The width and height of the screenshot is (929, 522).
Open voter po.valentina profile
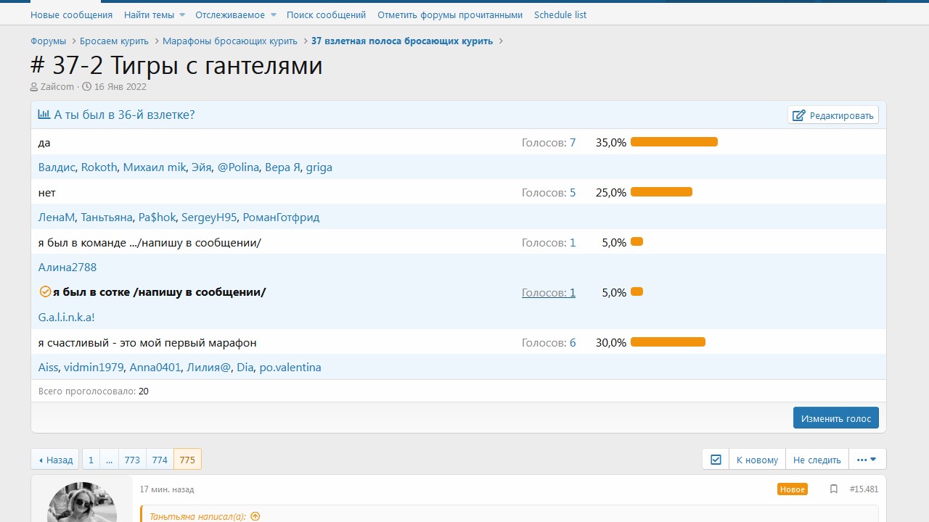pyautogui.click(x=290, y=368)
